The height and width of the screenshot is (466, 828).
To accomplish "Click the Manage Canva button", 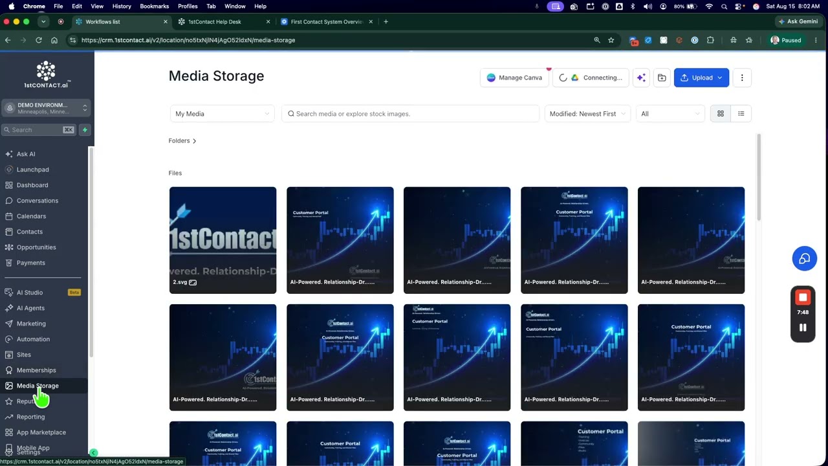I will (514, 78).
